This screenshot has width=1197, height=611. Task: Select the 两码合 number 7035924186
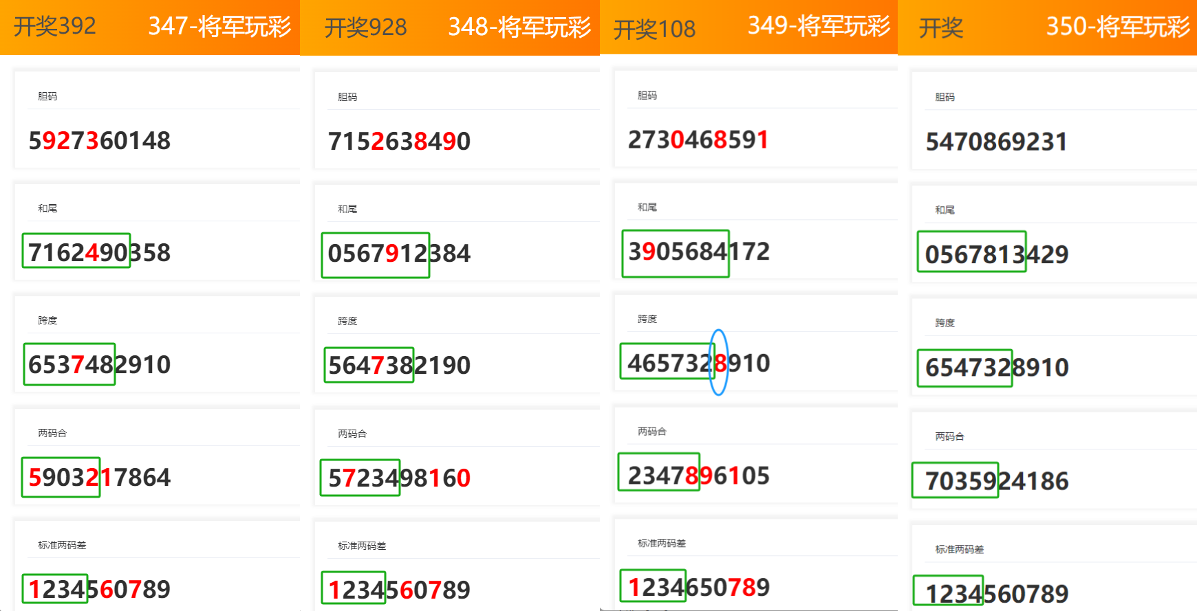pos(997,481)
